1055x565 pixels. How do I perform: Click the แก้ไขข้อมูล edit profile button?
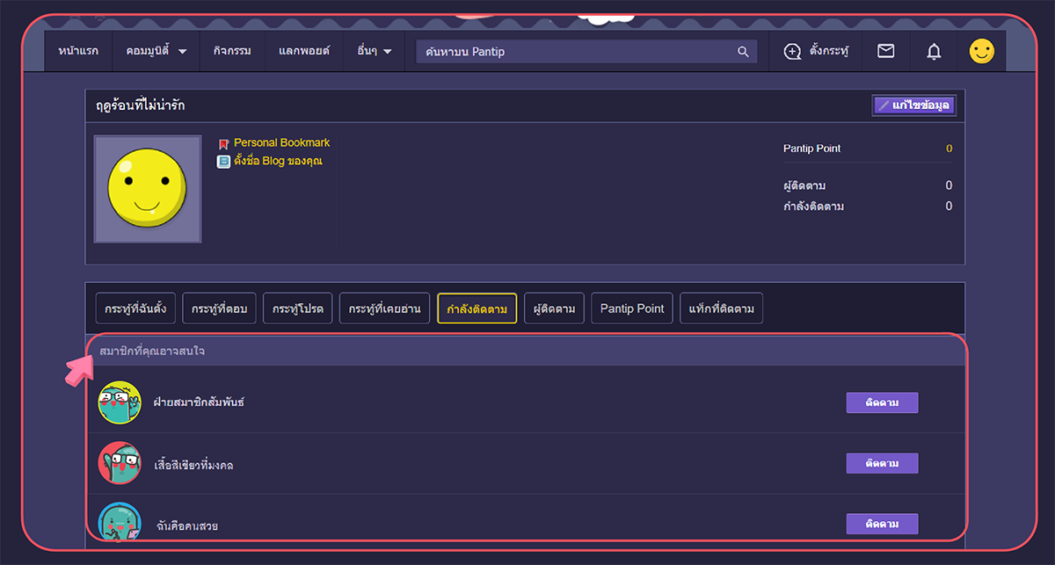click(x=914, y=105)
